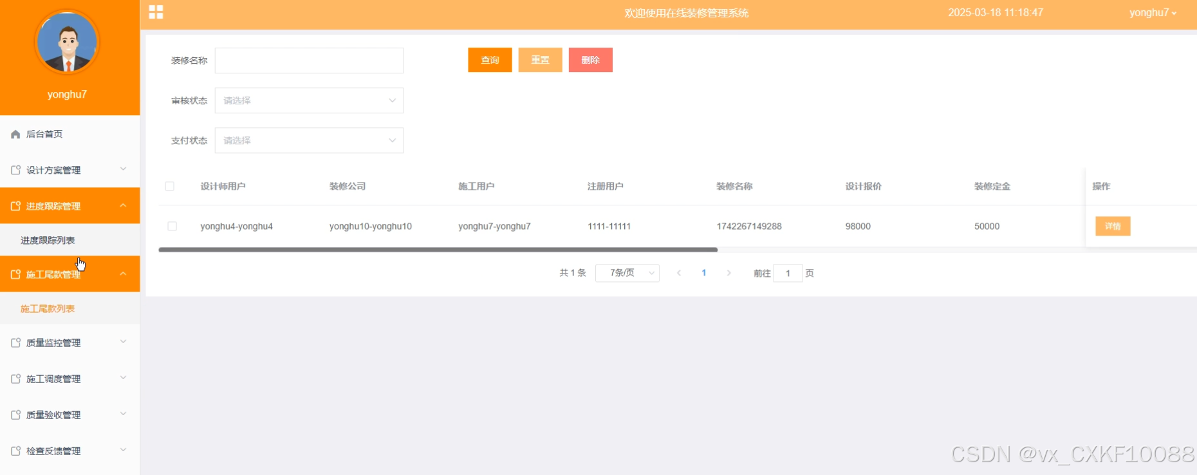1197x475 pixels.
Task: Click the yonghu7 user avatar image
Action: [x=67, y=42]
